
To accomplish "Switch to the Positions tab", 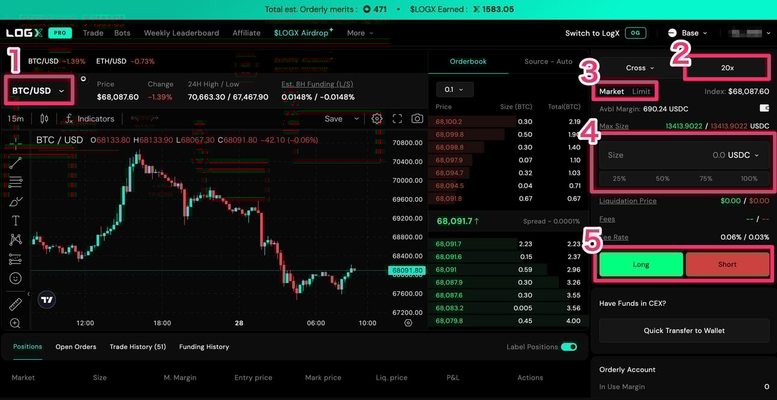I will click(x=28, y=347).
